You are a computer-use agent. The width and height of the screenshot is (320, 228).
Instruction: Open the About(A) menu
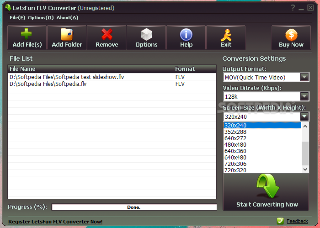(67, 18)
